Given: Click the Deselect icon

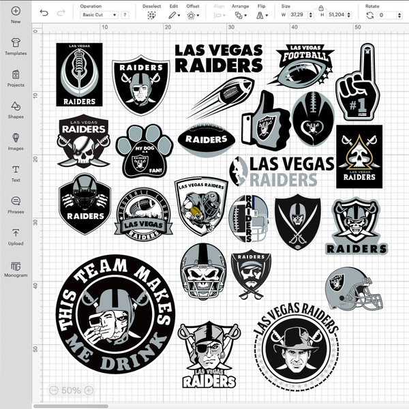Looking at the screenshot, I should 151,16.
